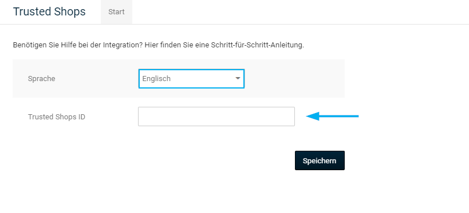Click the Trusted Shops heading

(x=49, y=11)
